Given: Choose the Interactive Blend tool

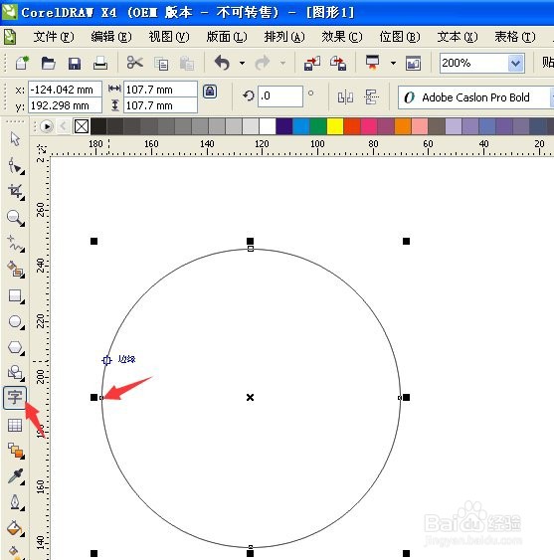Looking at the screenshot, I should [x=16, y=451].
